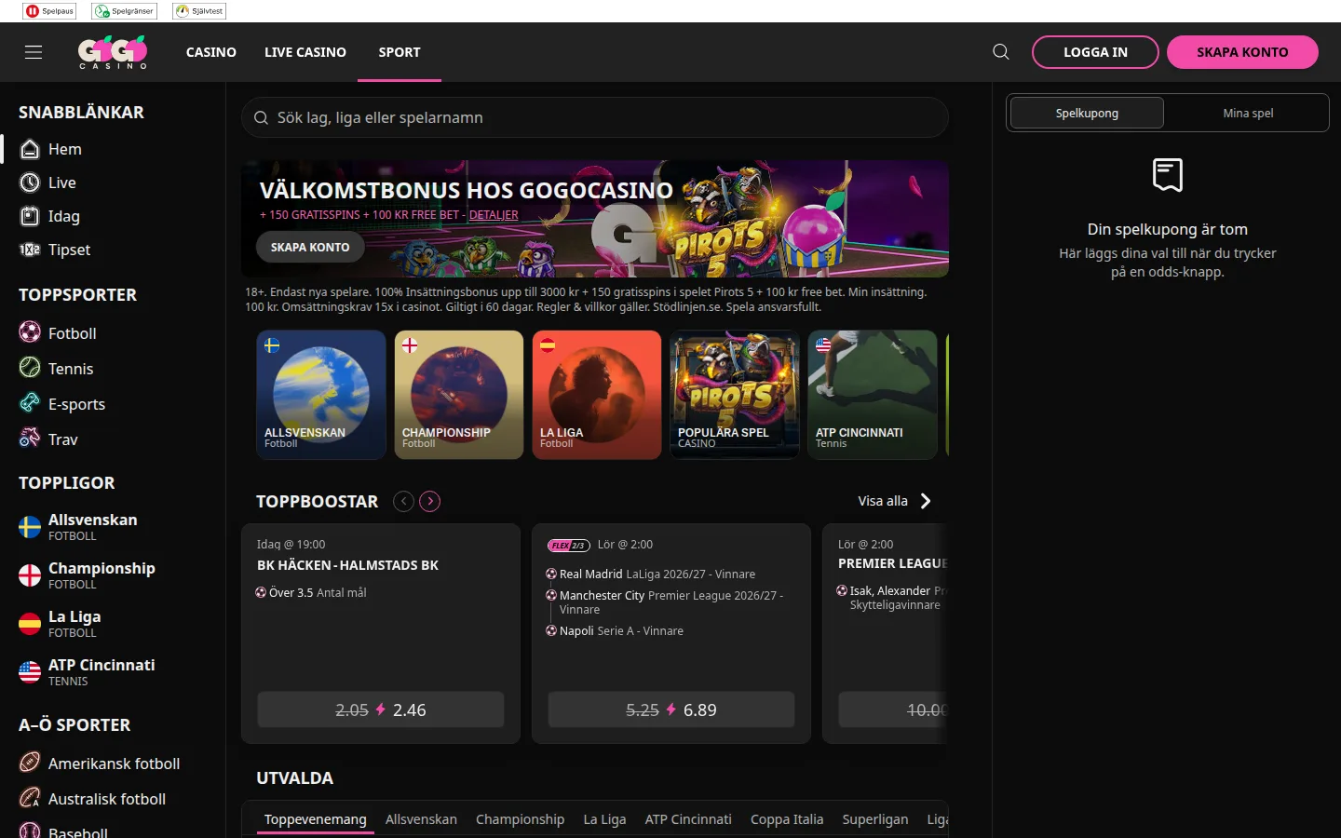Open the LIVE CASINO navigation tab
The height and width of the screenshot is (838, 1341).
[x=305, y=52]
